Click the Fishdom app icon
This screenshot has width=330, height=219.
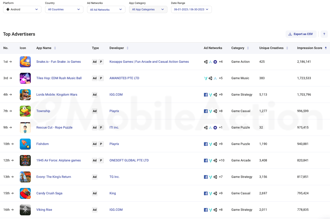coord(25,144)
